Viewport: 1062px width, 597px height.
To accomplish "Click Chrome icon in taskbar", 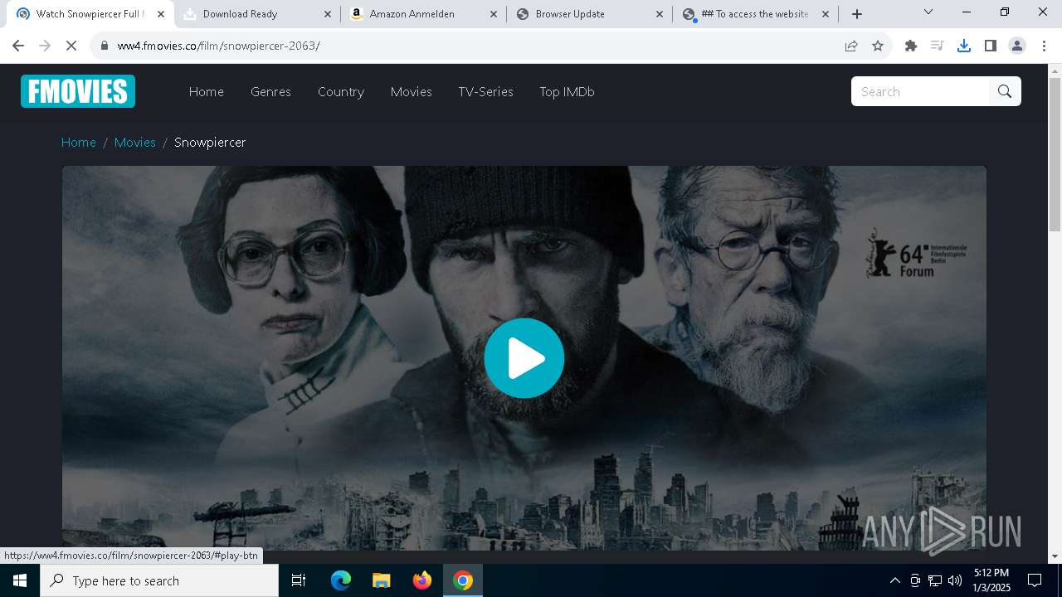I will 463,580.
